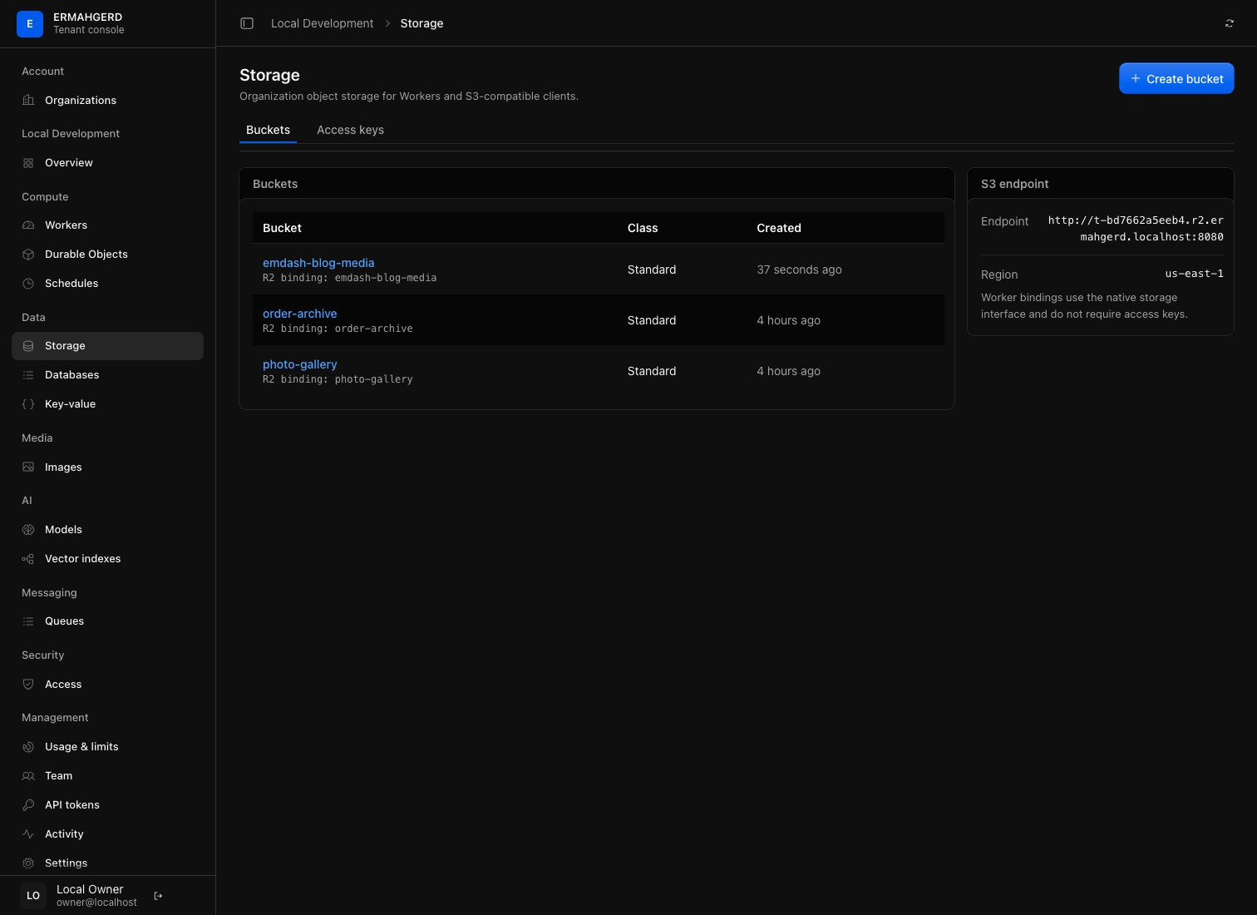This screenshot has width=1257, height=915.
Task: Open the order-archive bucket link
Action: click(300, 314)
